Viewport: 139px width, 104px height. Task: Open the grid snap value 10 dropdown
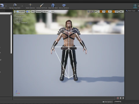[104, 12]
